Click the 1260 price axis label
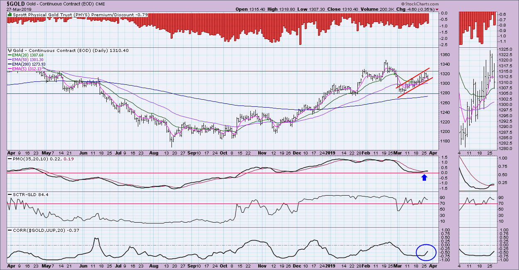 [446, 103]
